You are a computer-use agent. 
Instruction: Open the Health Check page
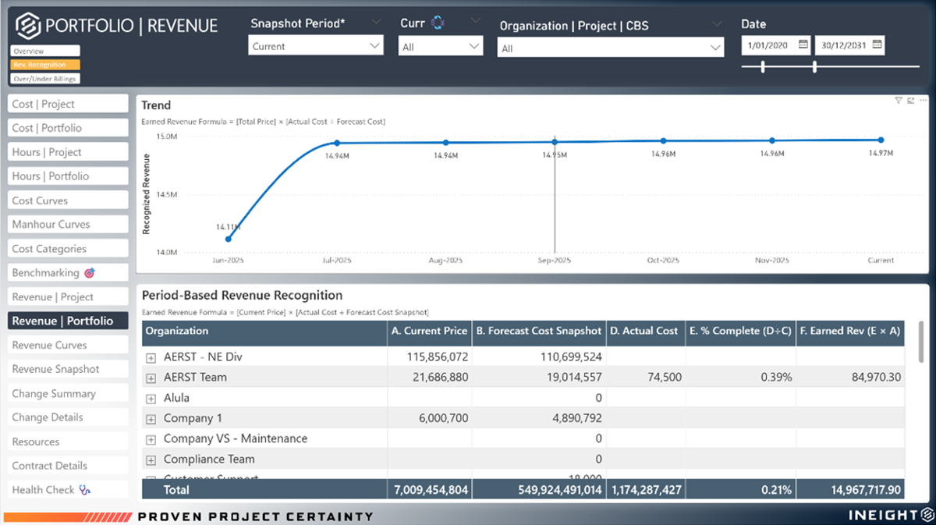point(68,490)
